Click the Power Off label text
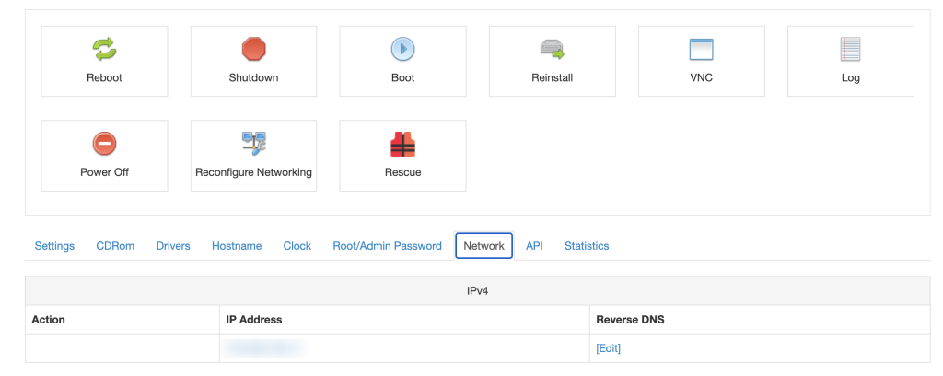 105,172
